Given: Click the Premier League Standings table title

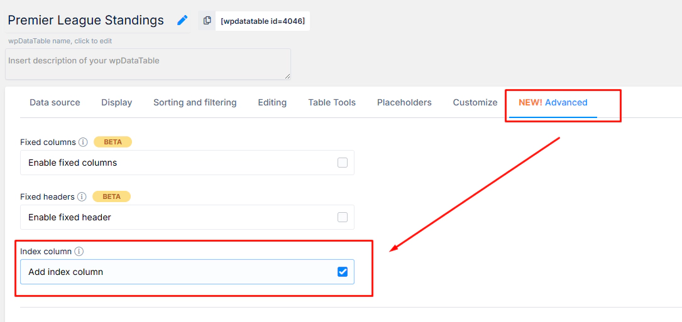Looking at the screenshot, I should coord(86,20).
